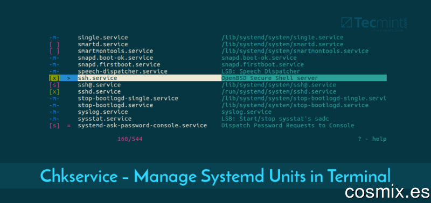Select the single.service row
The image size is (431, 203).
click(x=218, y=38)
